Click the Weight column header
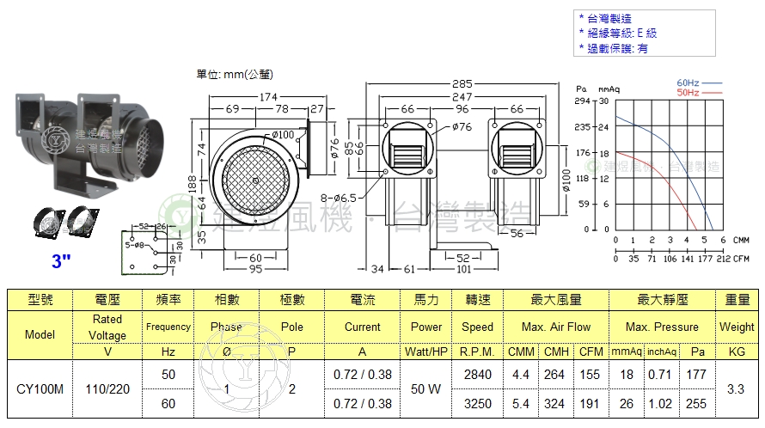Image resolution: width=765 pixels, height=428 pixels. [x=737, y=327]
